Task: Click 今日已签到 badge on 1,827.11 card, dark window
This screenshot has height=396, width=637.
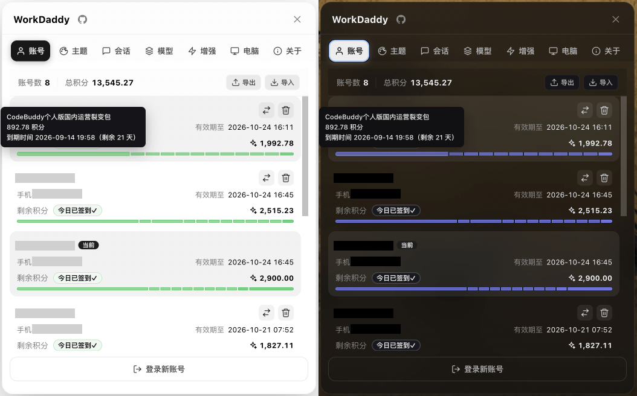Action: [396, 345]
